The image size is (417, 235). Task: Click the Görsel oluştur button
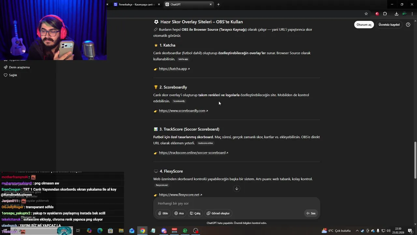218,213
